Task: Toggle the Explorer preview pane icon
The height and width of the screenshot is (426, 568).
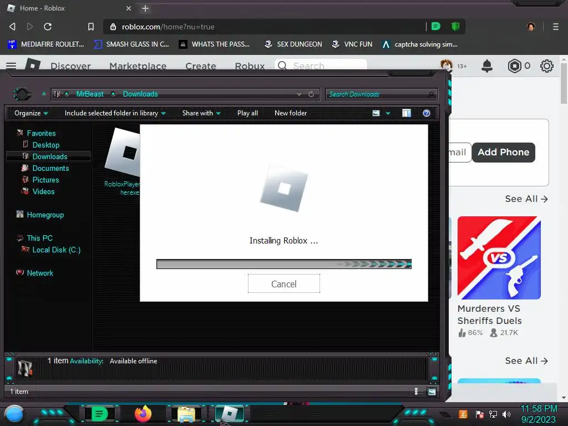Action: 407,113
